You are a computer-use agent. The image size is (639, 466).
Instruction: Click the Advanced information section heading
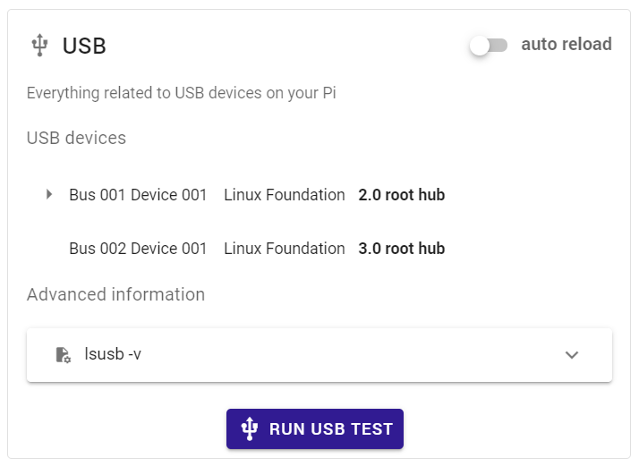(115, 294)
